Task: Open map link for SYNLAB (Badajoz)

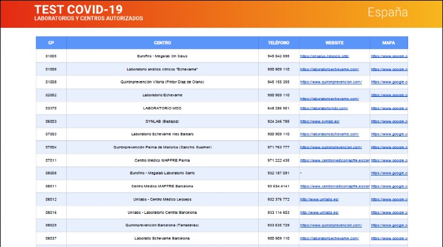Action: [x=389, y=122]
